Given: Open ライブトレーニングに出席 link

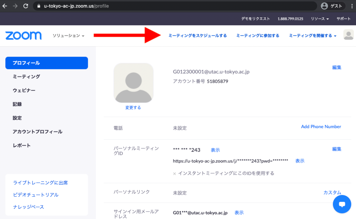Looking at the screenshot, I should click(40, 183).
